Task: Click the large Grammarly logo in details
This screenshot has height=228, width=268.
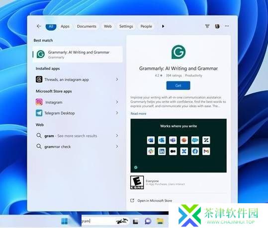Action: point(179,52)
